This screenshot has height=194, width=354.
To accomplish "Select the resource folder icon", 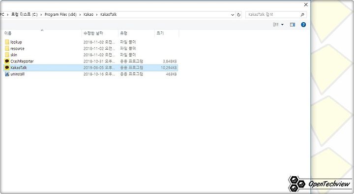I will tap(7, 48).
